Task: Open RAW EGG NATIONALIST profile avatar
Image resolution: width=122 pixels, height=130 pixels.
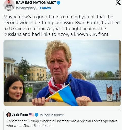Action: [9, 5]
